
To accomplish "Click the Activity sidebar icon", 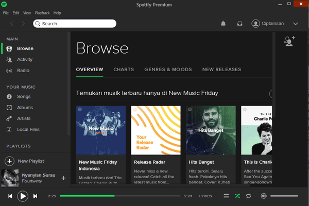I will pos(9,60).
